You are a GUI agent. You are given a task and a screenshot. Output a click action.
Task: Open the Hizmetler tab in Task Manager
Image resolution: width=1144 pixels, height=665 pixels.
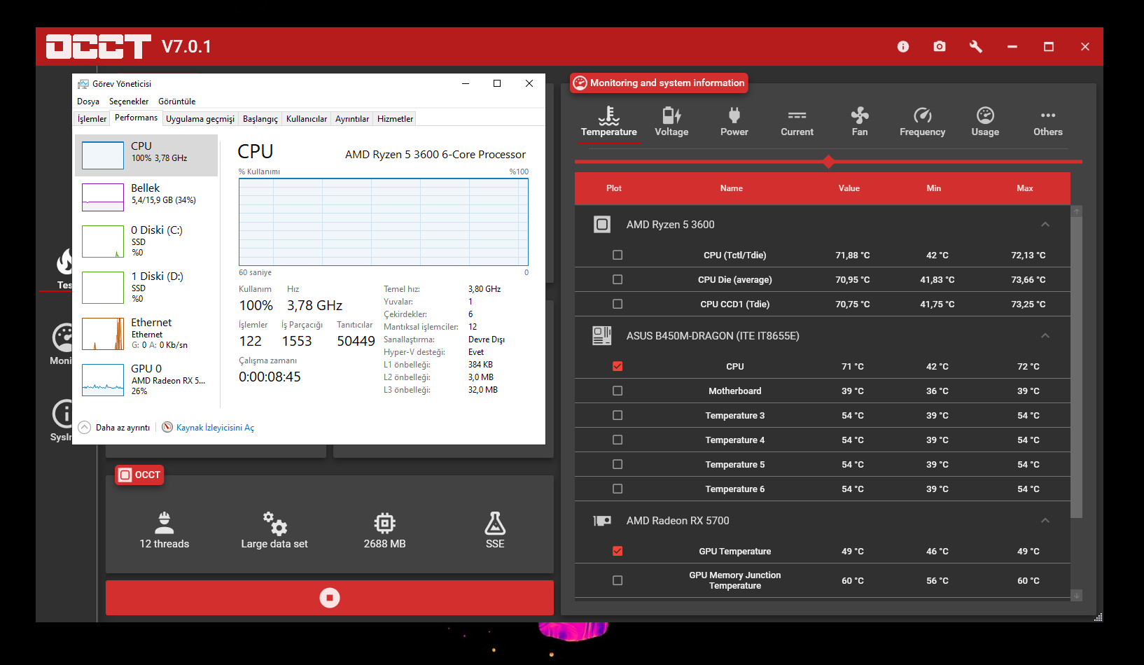[x=396, y=119]
